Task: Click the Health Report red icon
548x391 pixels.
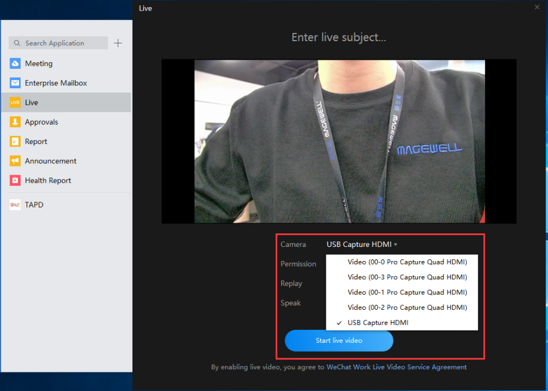Action: [15, 181]
